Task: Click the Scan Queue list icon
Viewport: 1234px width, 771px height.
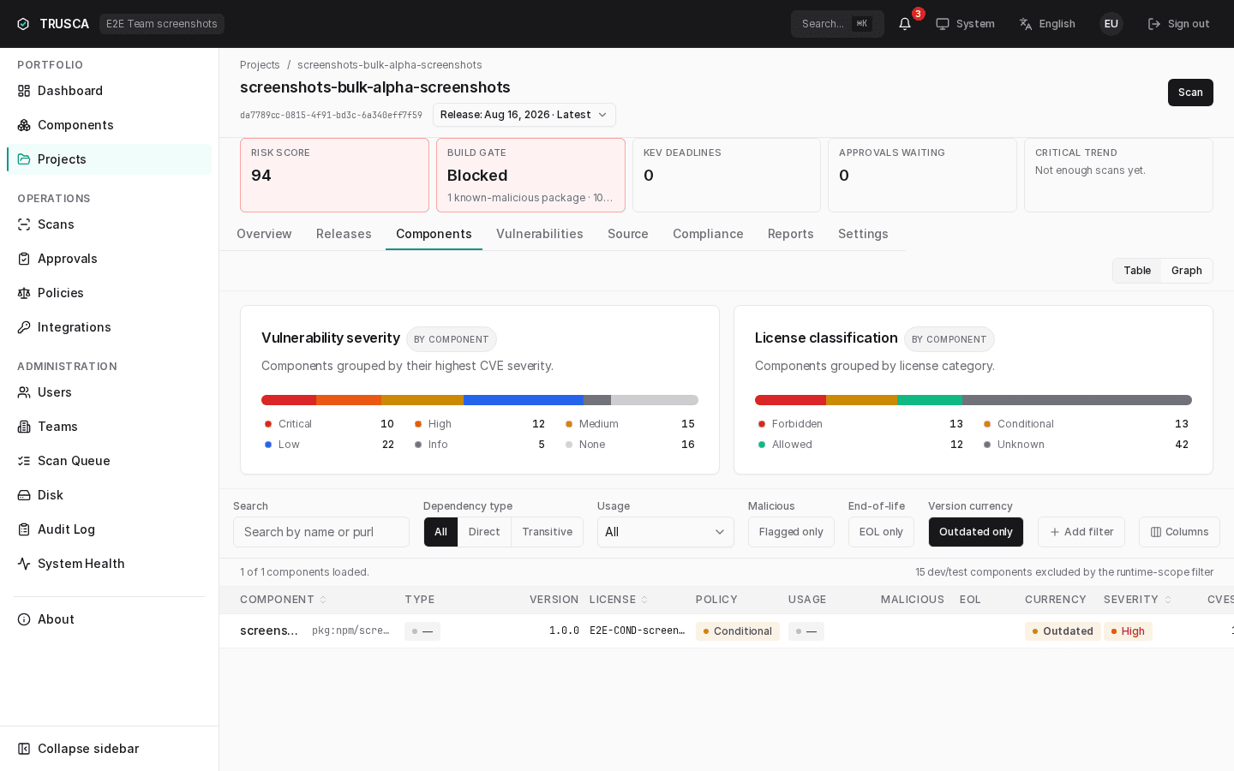Action: point(24,461)
